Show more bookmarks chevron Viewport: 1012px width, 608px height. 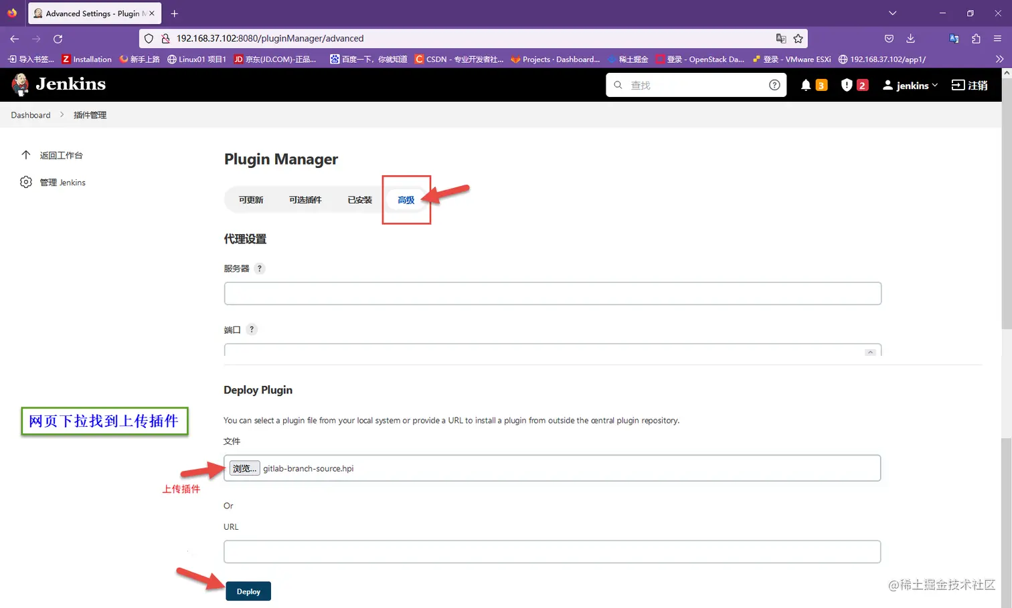[x=999, y=59]
